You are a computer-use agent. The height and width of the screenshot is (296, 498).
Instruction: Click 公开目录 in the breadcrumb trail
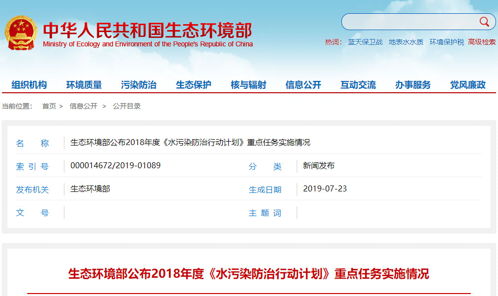click(127, 106)
